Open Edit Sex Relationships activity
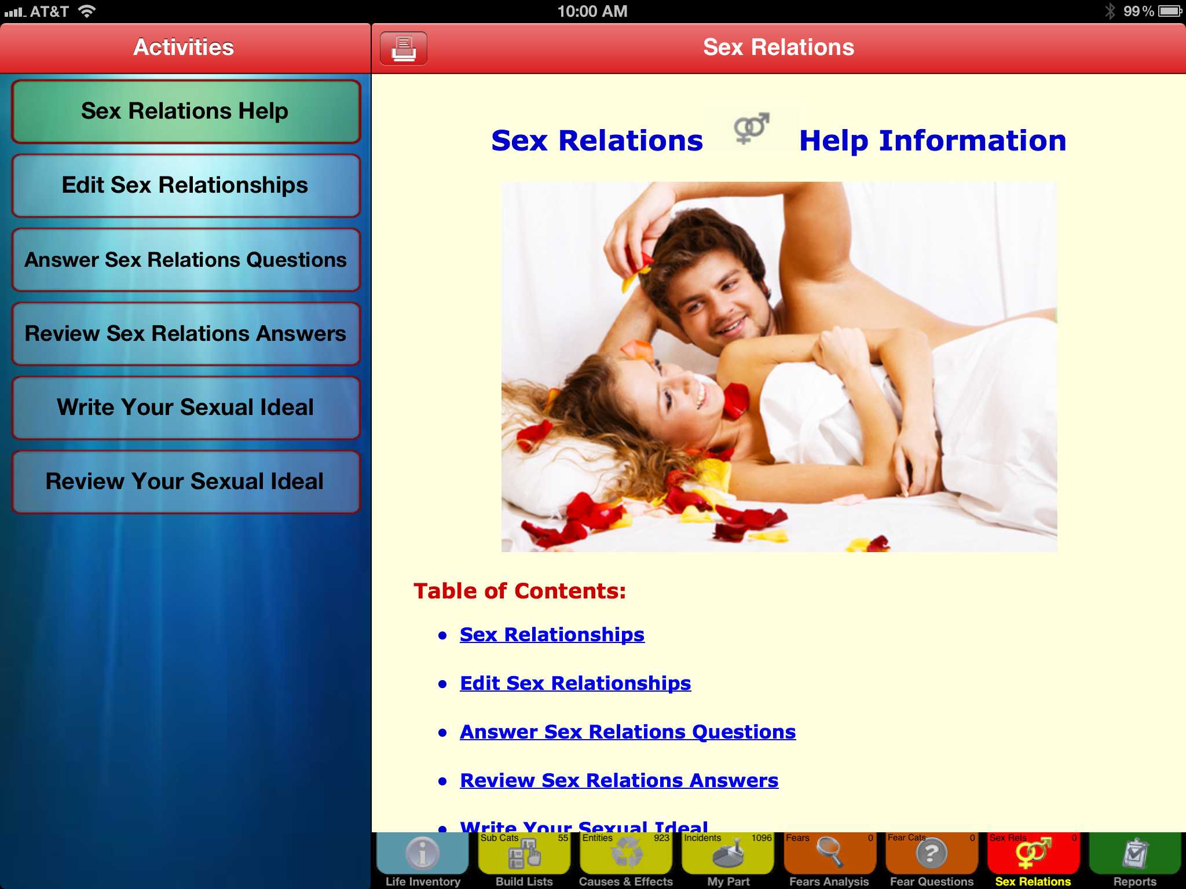The width and height of the screenshot is (1186, 889). tap(185, 185)
